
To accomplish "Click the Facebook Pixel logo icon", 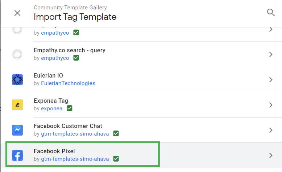I will coord(17,155).
